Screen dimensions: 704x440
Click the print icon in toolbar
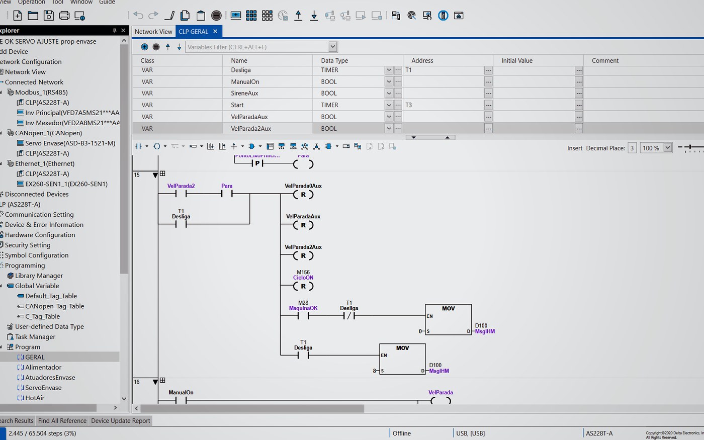[64, 16]
